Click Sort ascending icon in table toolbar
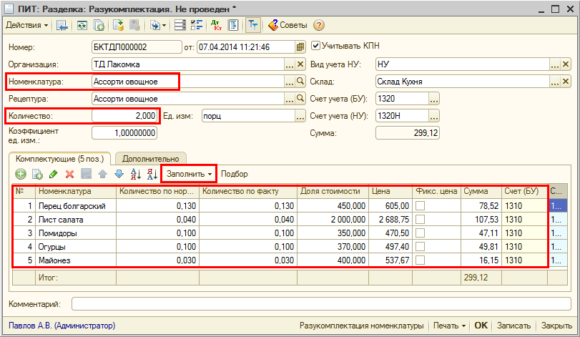 click(x=136, y=174)
